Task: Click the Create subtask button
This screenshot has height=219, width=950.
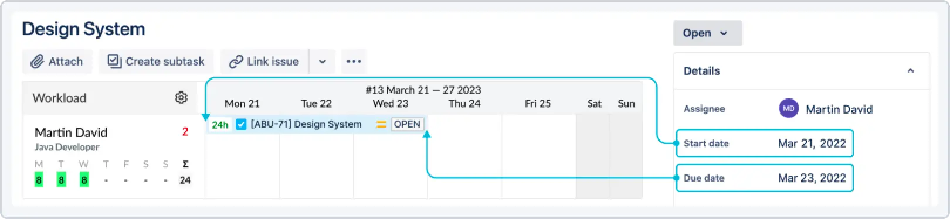Action: pos(156,61)
